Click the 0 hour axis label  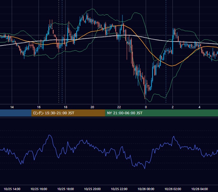(x=146, y=107)
